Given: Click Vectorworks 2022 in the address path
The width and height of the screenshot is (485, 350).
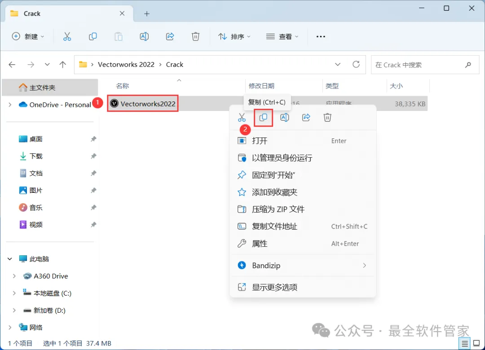Looking at the screenshot, I should [126, 64].
